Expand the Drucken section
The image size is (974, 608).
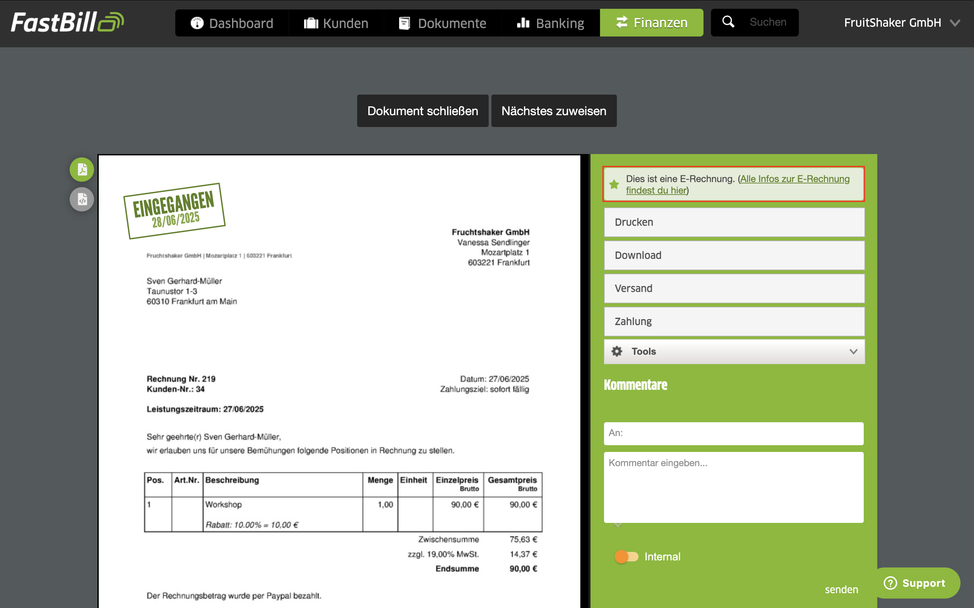734,222
